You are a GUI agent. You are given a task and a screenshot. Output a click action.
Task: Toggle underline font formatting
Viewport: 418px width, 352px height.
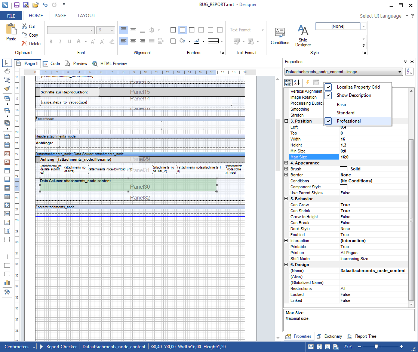point(70,41)
